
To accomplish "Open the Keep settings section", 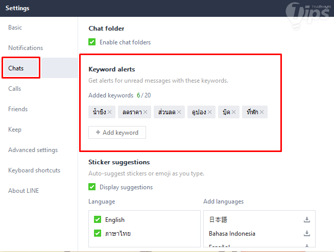I will 39,130.
